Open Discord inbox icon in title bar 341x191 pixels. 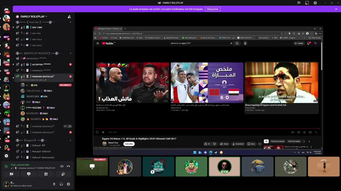307,3
